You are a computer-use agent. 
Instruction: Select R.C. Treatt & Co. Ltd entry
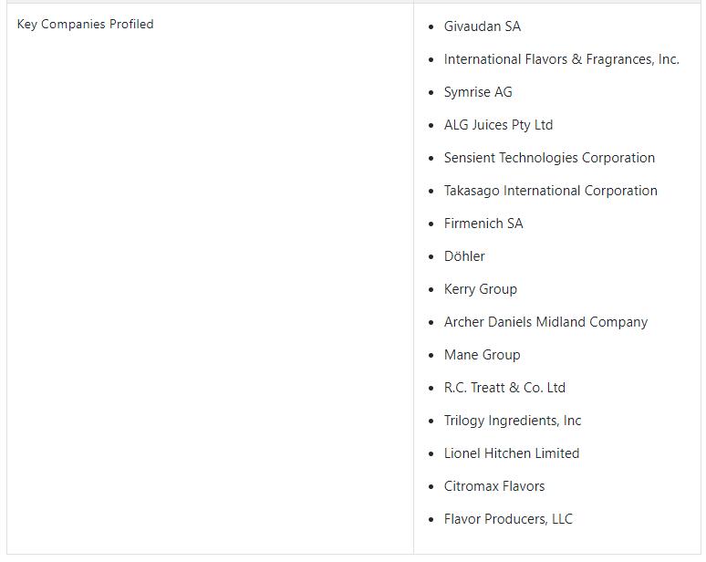(504, 388)
